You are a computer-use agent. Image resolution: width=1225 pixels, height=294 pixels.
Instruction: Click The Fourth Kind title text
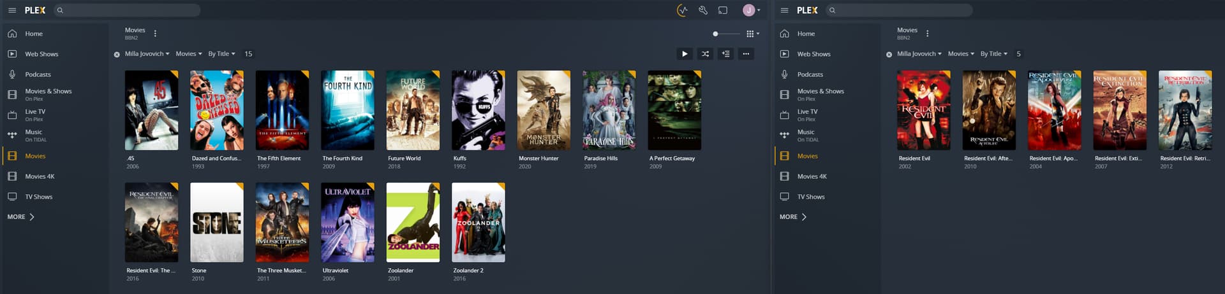pyautogui.click(x=343, y=158)
